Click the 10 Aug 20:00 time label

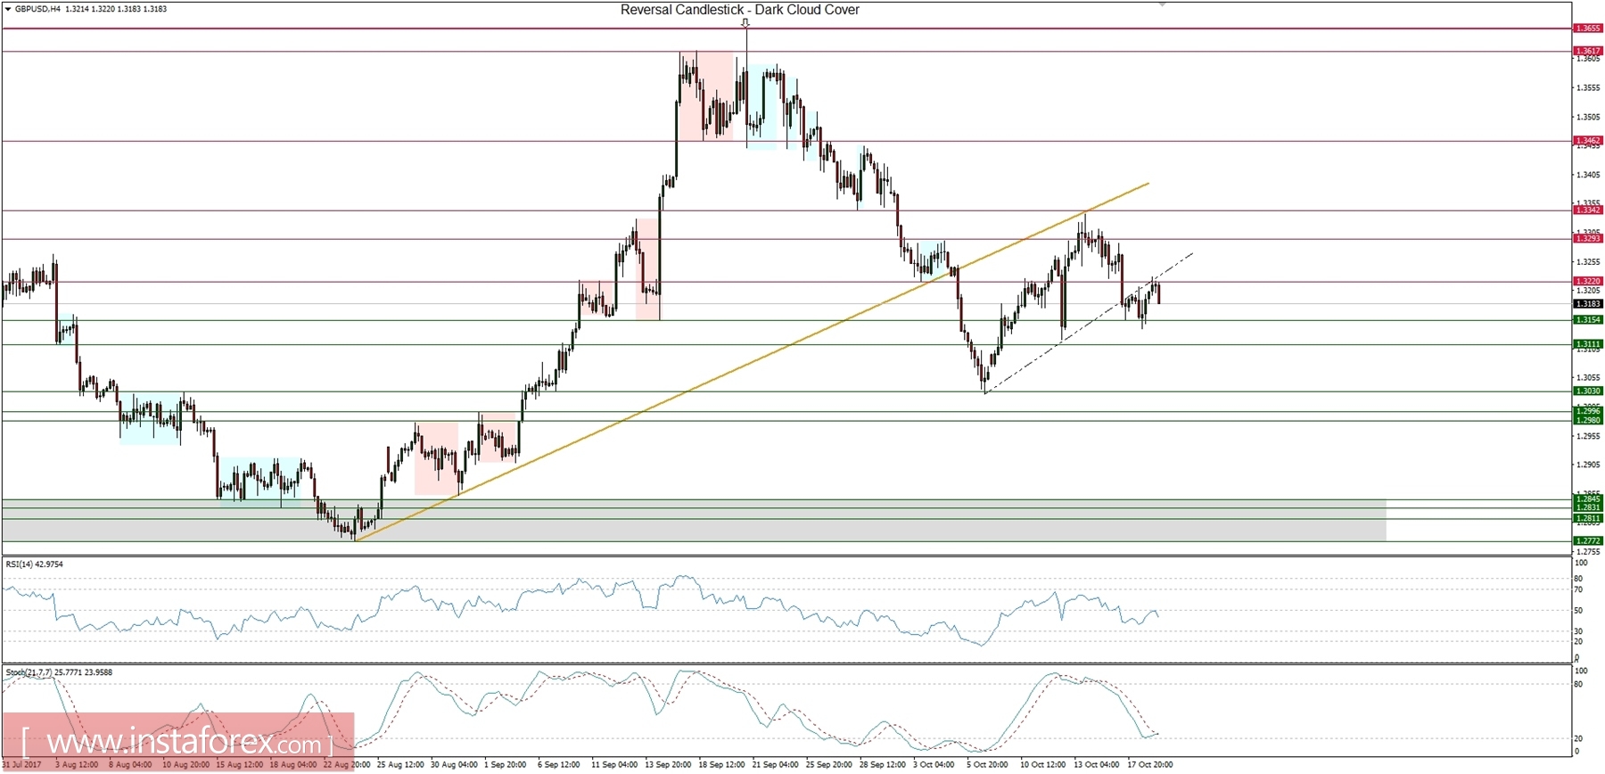[185, 765]
